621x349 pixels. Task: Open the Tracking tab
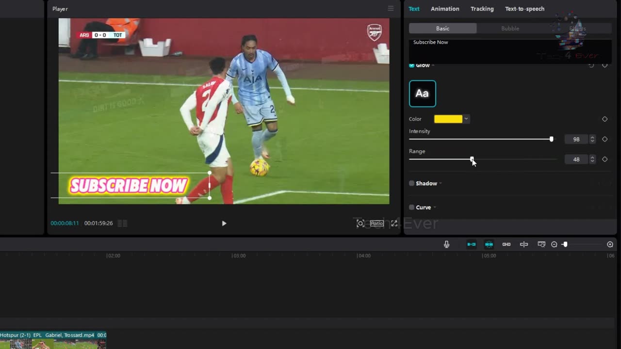[482, 9]
